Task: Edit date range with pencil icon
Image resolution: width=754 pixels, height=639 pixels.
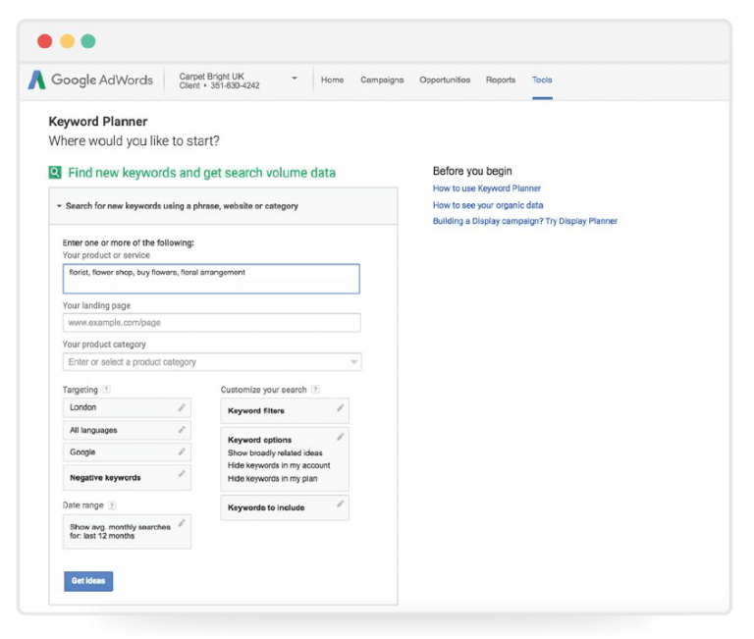Action: (x=182, y=523)
